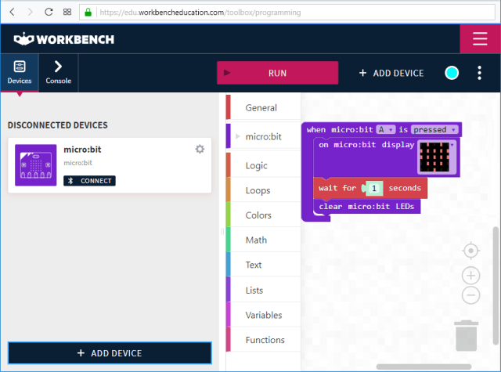The height and width of the screenshot is (372, 501).
Task: Click the micro:bit settings gear icon
Action: pyautogui.click(x=200, y=149)
